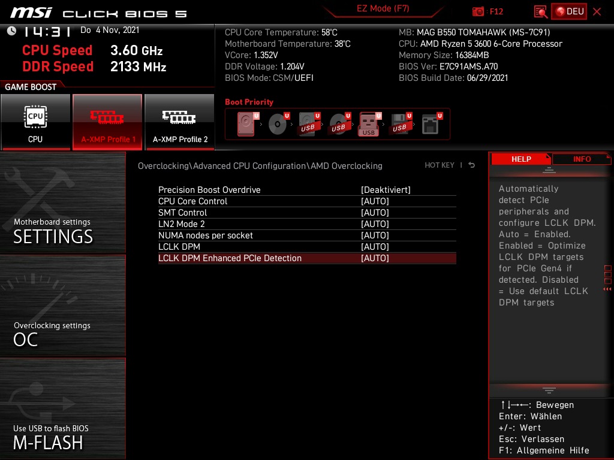Select the network boot device icon

click(x=432, y=124)
